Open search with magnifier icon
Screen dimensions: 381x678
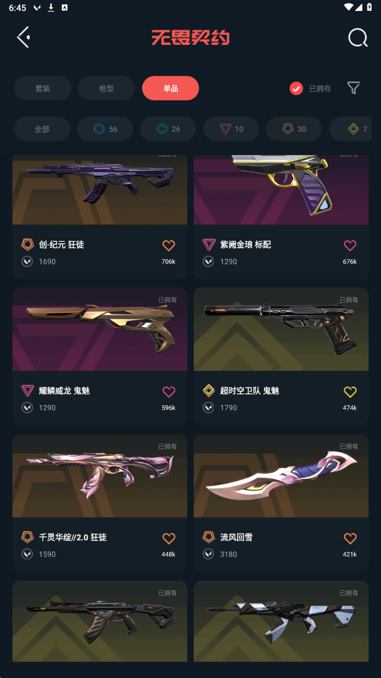[x=358, y=37]
